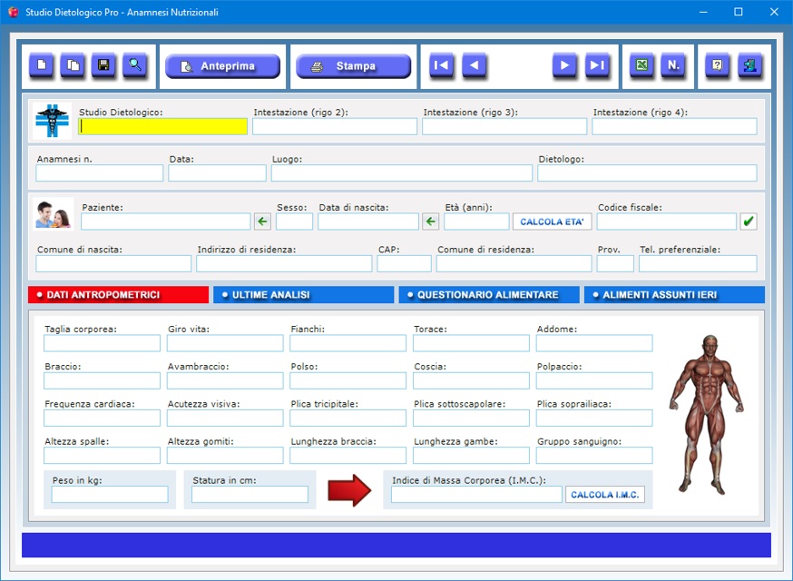Click the Stampa print button

(353, 66)
